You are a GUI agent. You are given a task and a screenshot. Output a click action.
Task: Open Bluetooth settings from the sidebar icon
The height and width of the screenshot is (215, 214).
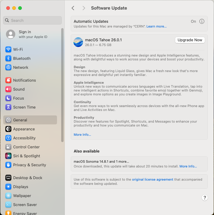8,58
